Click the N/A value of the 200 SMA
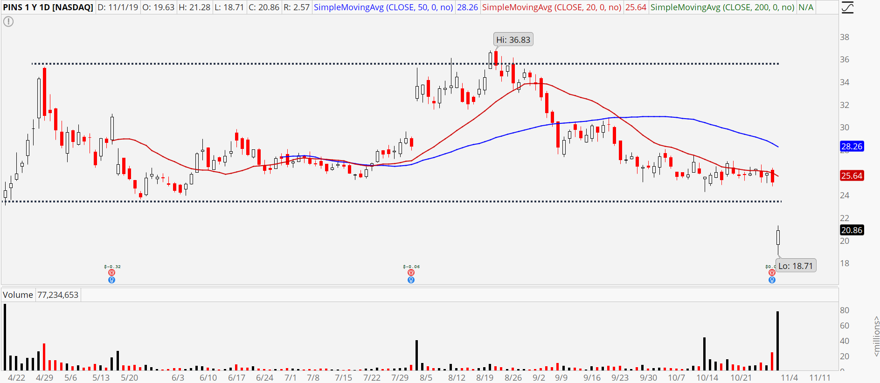The height and width of the screenshot is (383, 880). click(x=806, y=7)
